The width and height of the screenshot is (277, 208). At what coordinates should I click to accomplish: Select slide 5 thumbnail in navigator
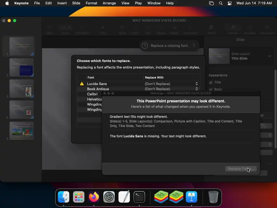point(22,131)
